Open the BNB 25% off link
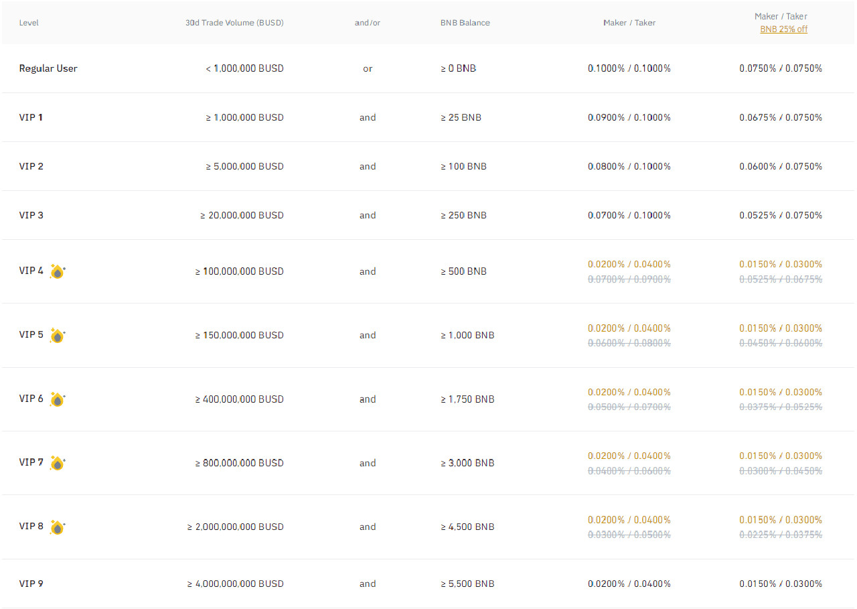 [x=783, y=29]
